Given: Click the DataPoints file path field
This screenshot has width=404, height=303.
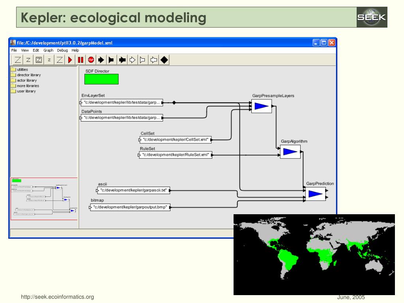Looking at the screenshot, I should point(122,118).
